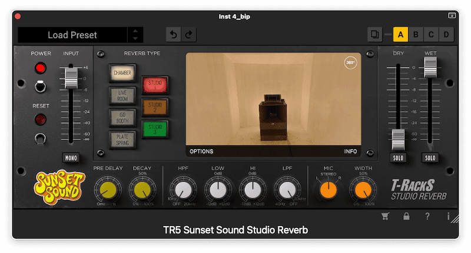Click the PRE DELAY knob
Screen dimensions: 471x253
(x=108, y=190)
